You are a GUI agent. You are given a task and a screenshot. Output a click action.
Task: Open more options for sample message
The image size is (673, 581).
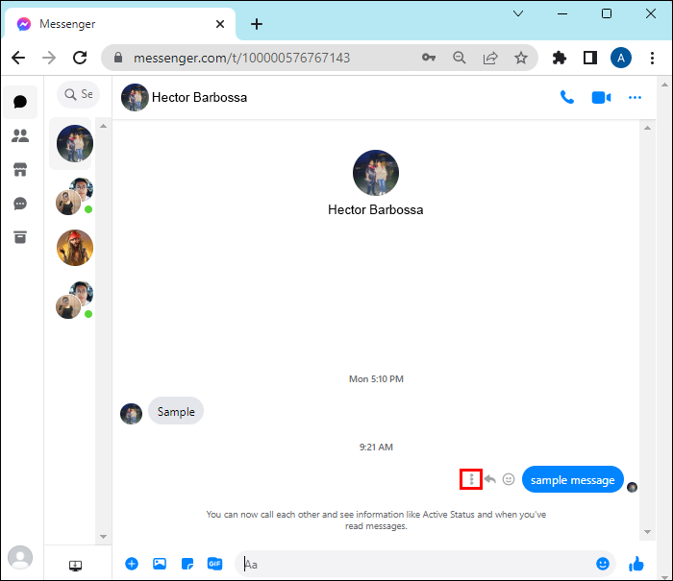[x=471, y=479]
